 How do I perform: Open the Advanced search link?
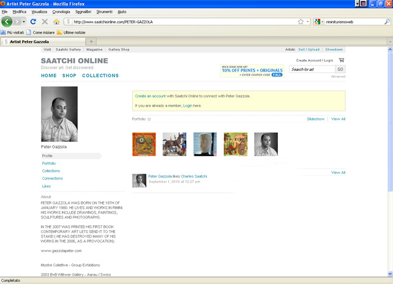[338, 77]
